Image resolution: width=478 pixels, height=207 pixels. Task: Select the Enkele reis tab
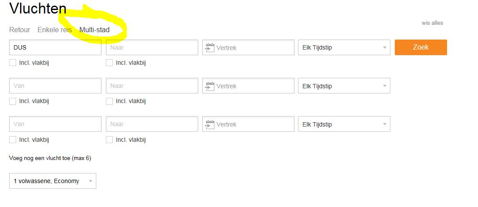point(54,30)
